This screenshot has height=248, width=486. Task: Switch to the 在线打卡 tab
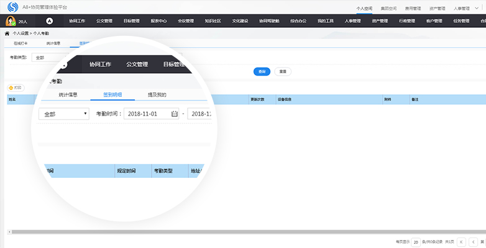pyautogui.click(x=21, y=44)
